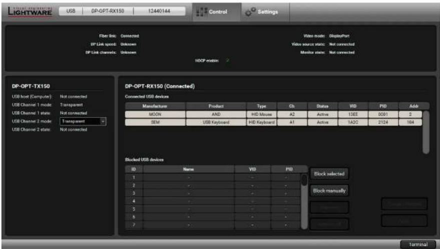Sort by Type column header
Viewport: 440px width, 249px height.
click(261, 106)
